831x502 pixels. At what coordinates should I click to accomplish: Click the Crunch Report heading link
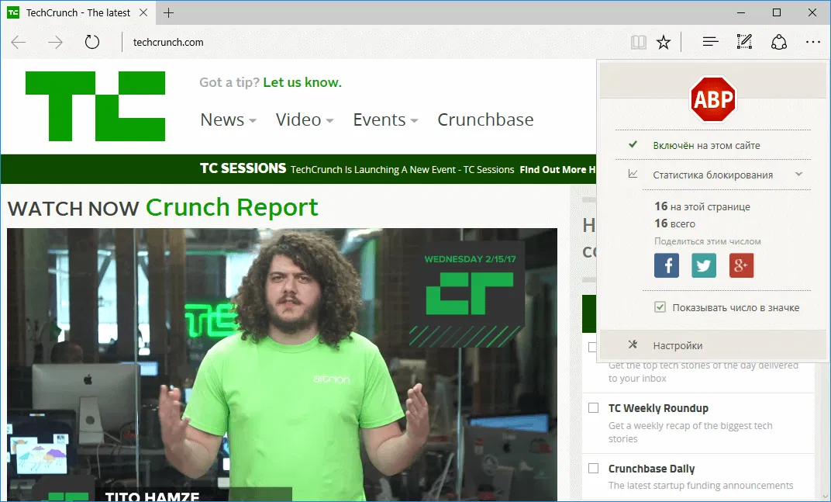tap(232, 207)
